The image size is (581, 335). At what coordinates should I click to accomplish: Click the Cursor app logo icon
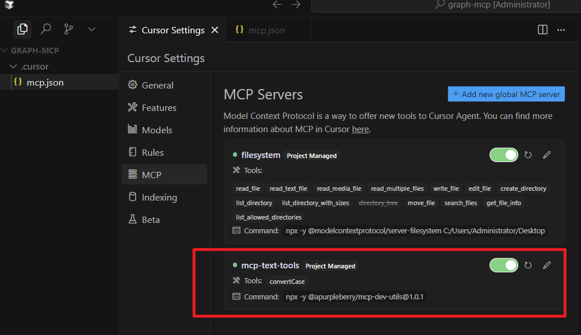(9, 5)
